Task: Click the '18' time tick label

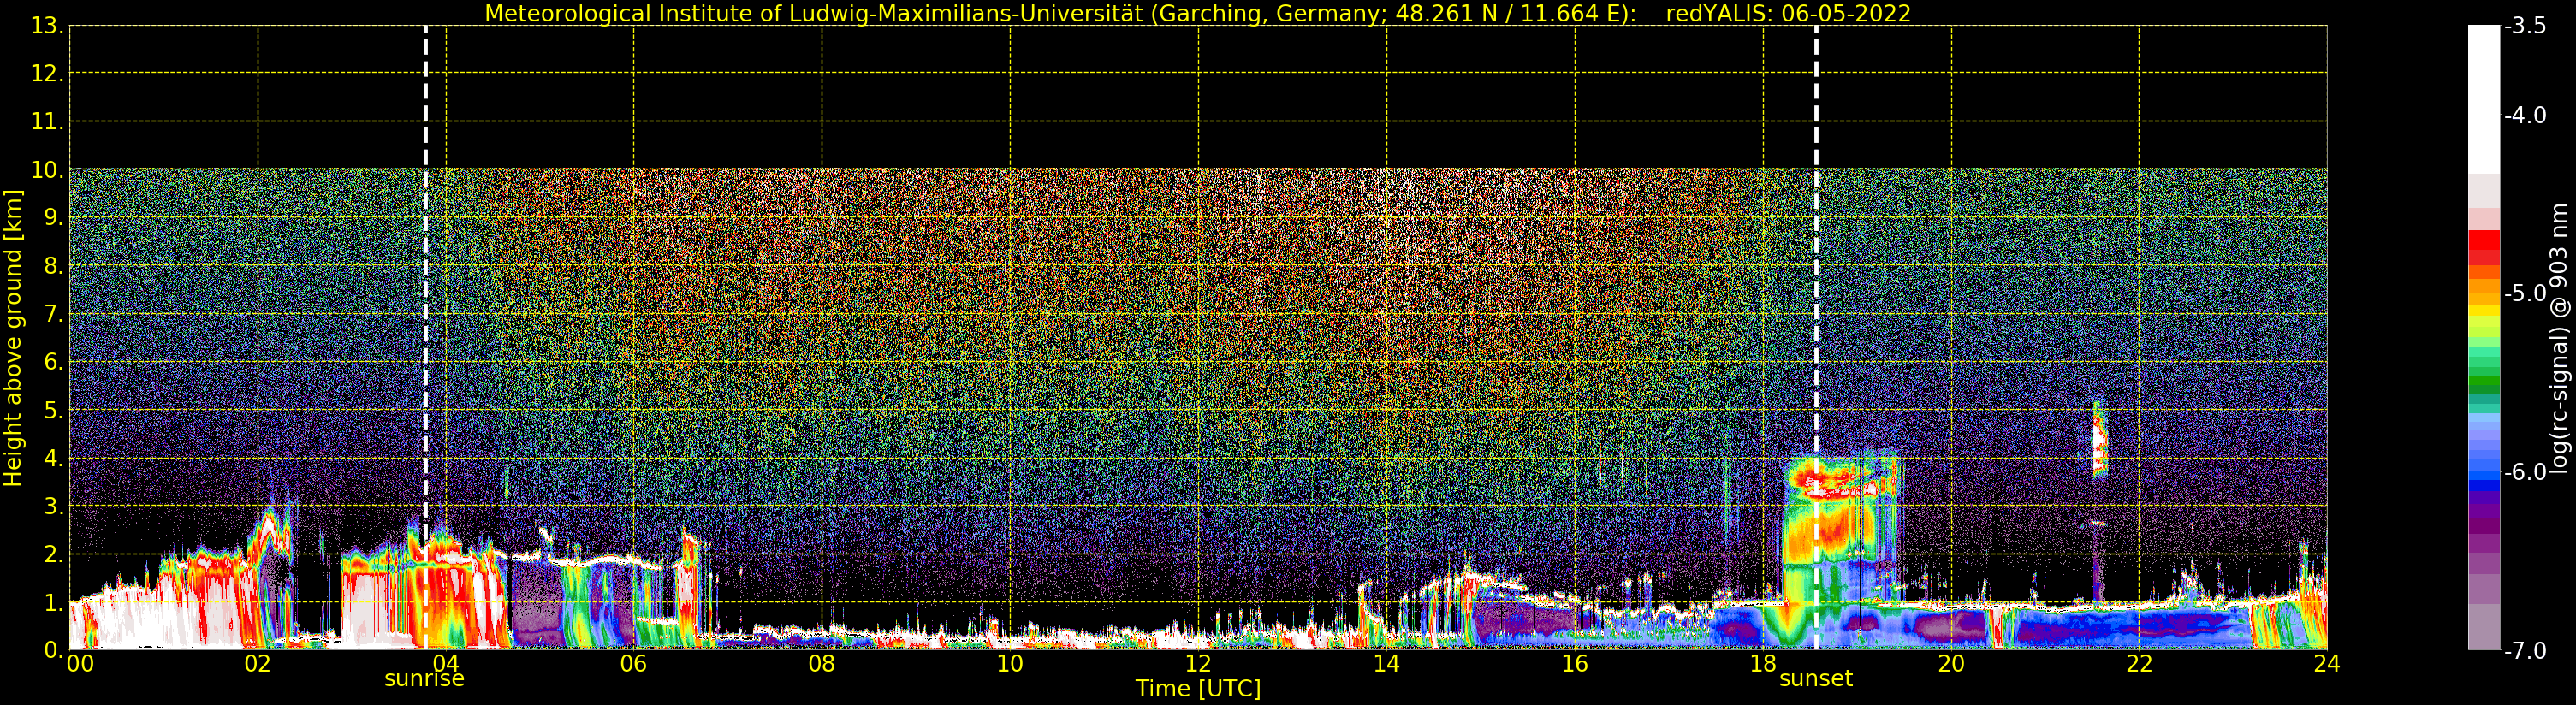Action: [1763, 663]
